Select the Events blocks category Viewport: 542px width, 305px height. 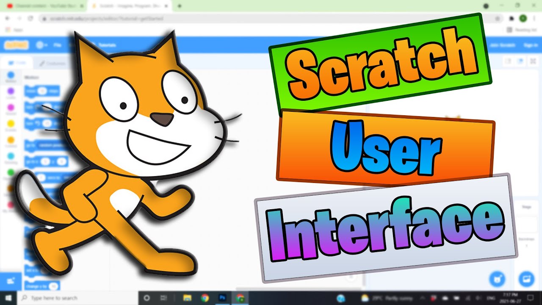coord(11,126)
